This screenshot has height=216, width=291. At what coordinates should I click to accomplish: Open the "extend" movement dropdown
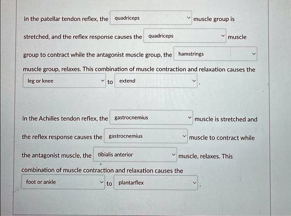pyautogui.click(x=156, y=81)
